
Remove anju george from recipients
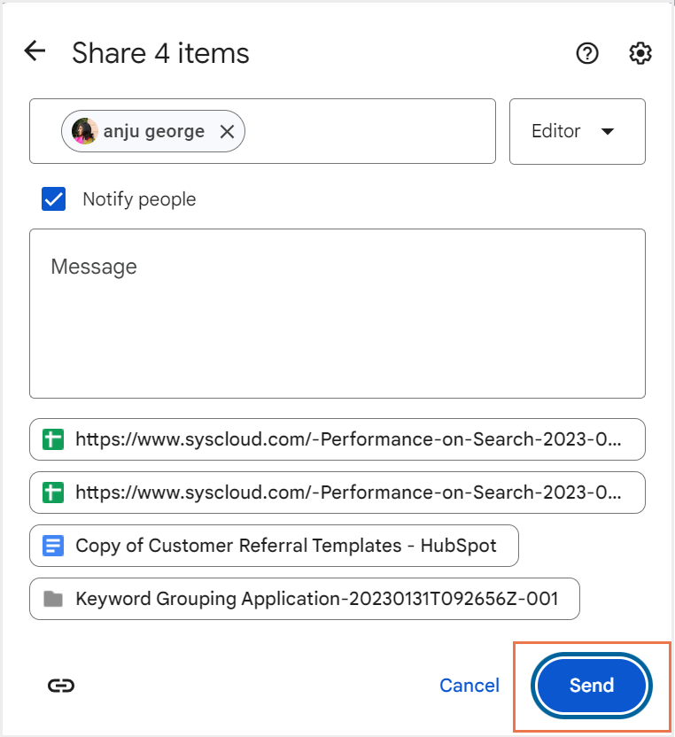[227, 131]
